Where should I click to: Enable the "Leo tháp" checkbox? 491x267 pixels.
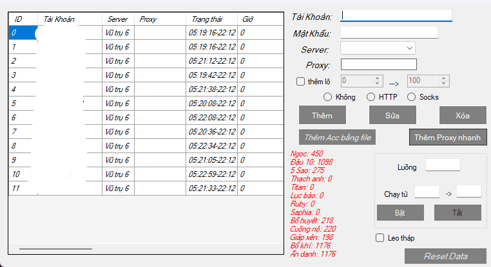coord(380,238)
